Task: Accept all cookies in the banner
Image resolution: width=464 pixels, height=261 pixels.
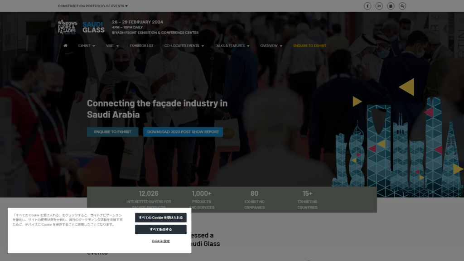Action: [x=161, y=217]
